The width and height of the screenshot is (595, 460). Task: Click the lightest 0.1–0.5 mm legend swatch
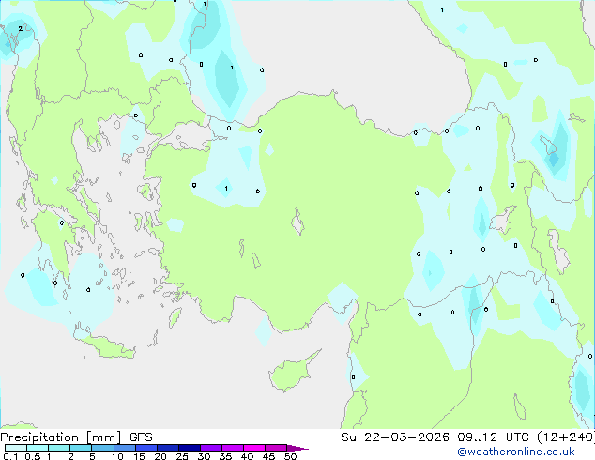click(16, 448)
